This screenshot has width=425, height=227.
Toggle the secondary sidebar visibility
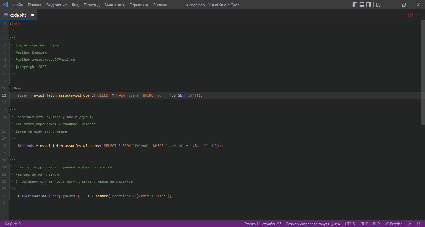pyautogui.click(x=369, y=5)
